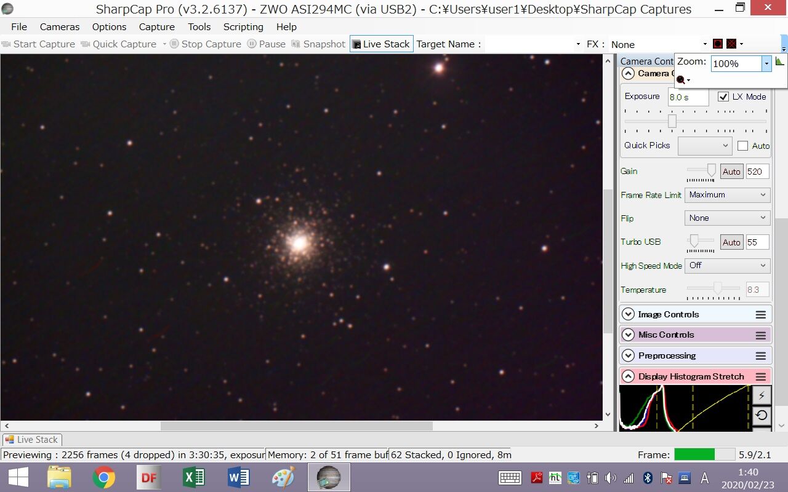Show the histogram using the green icon
Viewport: 788px width, 492px height.
pyautogui.click(x=780, y=61)
